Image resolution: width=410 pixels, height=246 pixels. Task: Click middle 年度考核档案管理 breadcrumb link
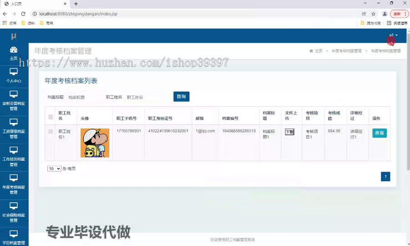tap(347, 51)
